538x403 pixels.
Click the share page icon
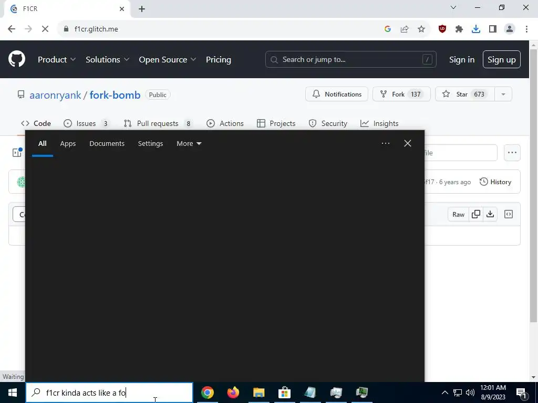pyautogui.click(x=405, y=29)
